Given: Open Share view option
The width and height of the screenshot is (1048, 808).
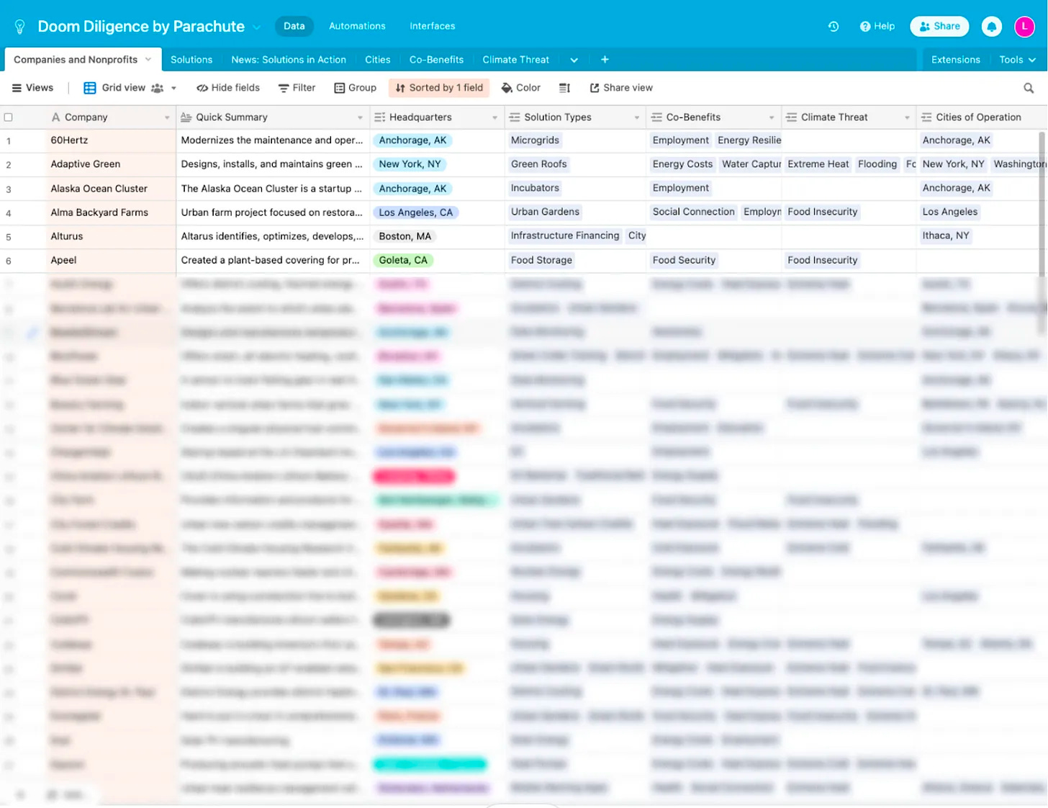Looking at the screenshot, I should (x=621, y=88).
